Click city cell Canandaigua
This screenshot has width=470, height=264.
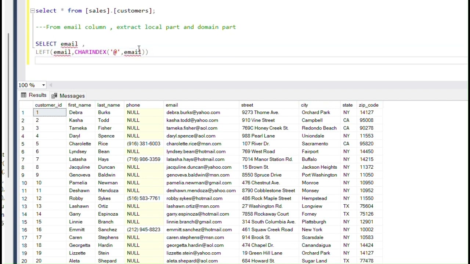[x=320, y=245]
